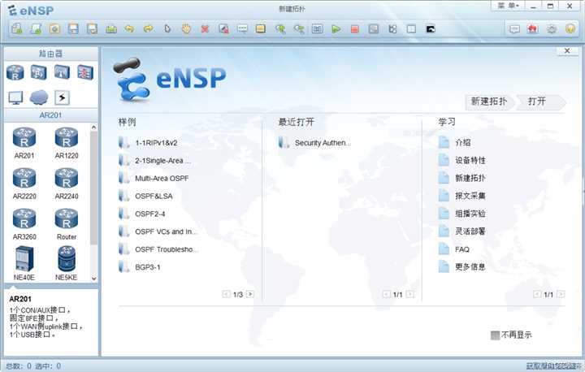
Task: Click the zoom out magnifier icon
Action: tap(298, 28)
